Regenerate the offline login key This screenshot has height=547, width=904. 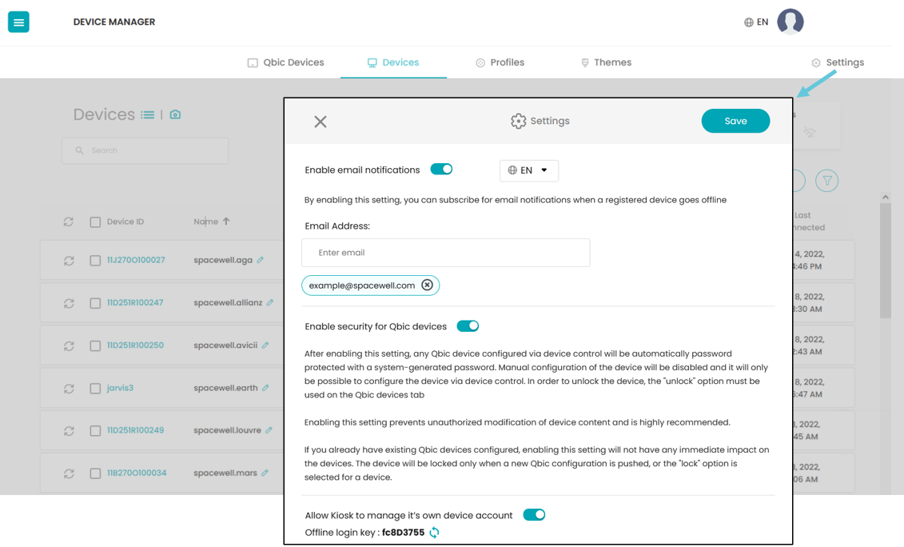[434, 532]
